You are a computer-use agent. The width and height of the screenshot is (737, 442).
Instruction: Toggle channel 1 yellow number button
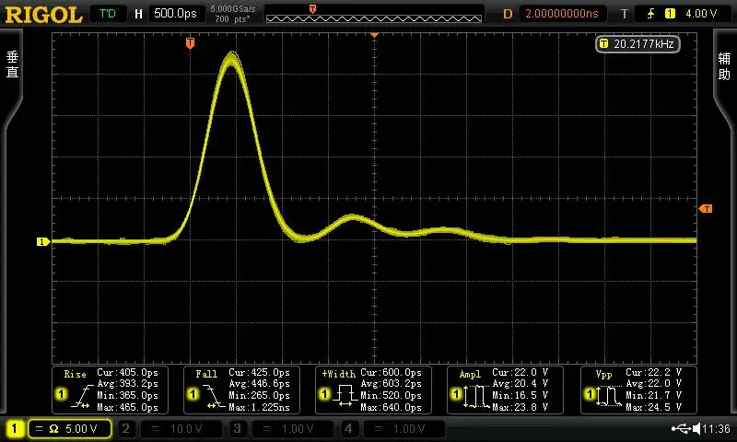pos(14,428)
